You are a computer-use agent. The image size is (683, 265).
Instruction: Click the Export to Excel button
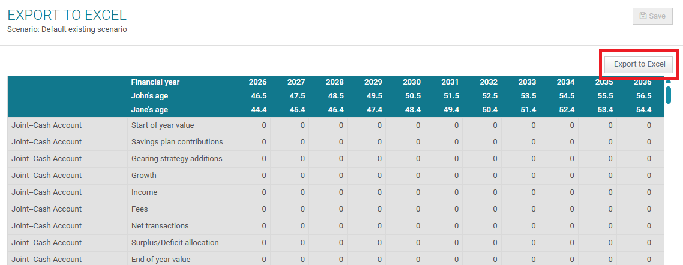tap(639, 64)
